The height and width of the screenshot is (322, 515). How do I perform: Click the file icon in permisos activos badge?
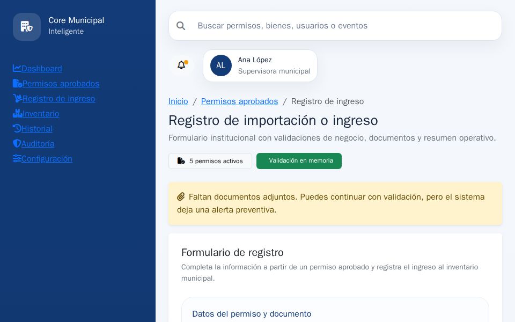pos(181,160)
